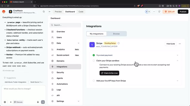Toggle Discuss mode in chat
The image size is (190, 106).
click(x=18, y=102)
